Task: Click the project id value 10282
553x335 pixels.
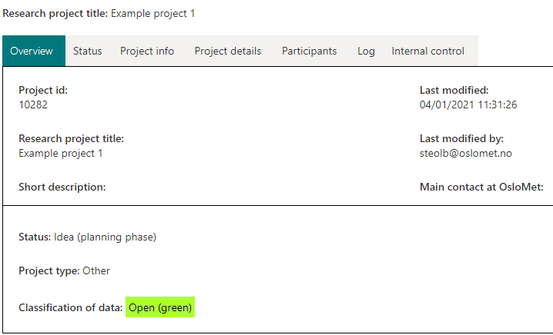Action: 33,104
